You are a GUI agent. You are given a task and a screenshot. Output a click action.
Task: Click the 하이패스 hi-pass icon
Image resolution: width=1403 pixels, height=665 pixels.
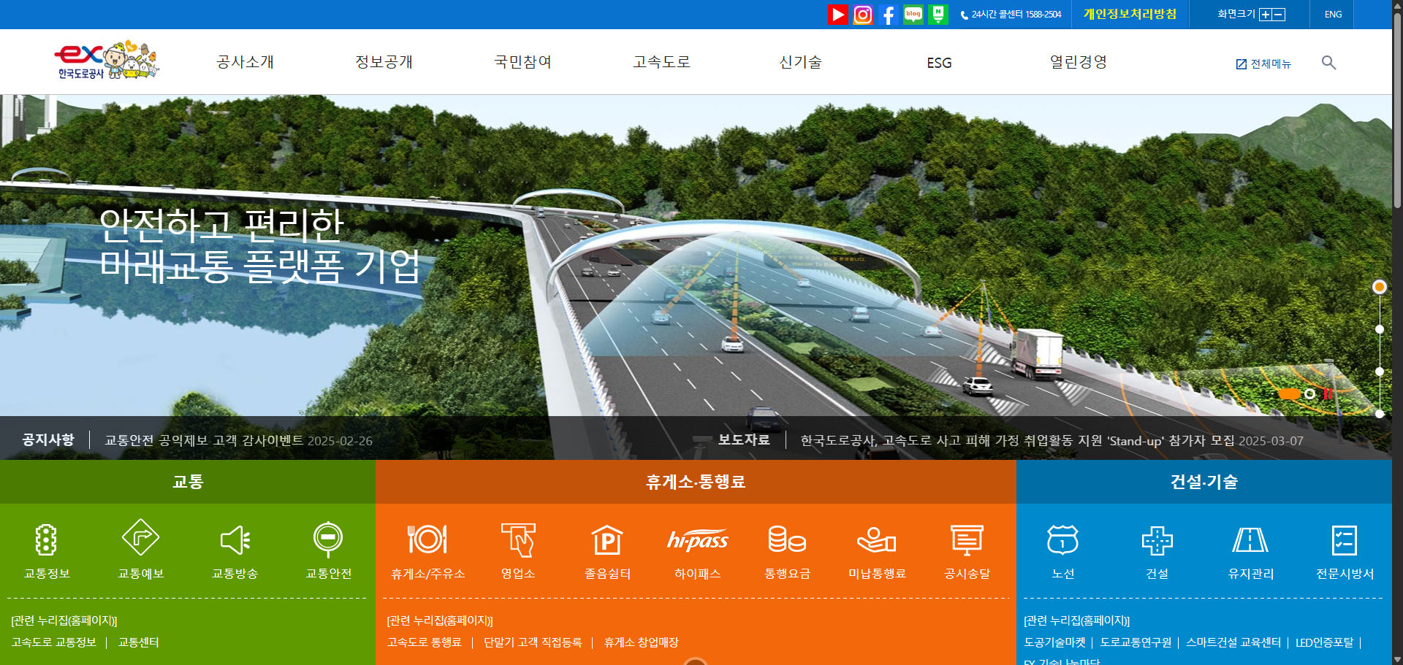[x=699, y=542]
